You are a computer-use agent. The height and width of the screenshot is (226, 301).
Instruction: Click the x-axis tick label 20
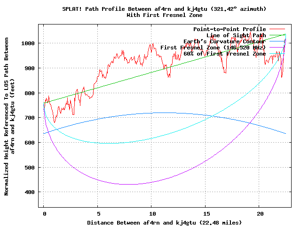pos(260,214)
